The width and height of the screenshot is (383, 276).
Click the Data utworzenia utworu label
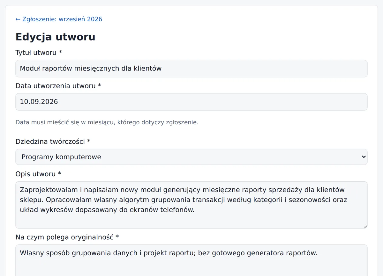(x=58, y=86)
